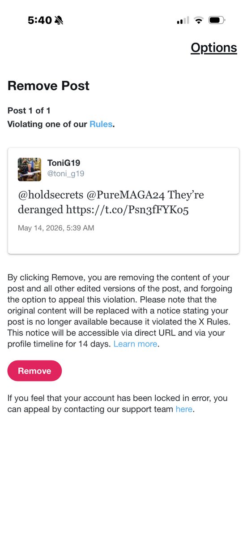
Task: Tap the post timestamp May 14, 2026
Action: coord(56,228)
